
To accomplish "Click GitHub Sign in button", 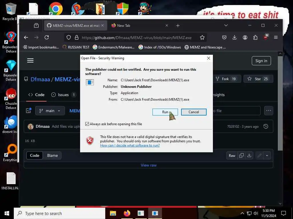I will coord(261,61).
